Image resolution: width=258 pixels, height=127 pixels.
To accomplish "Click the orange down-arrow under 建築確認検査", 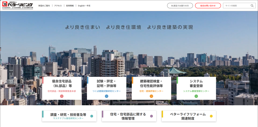I will click(151, 96).
